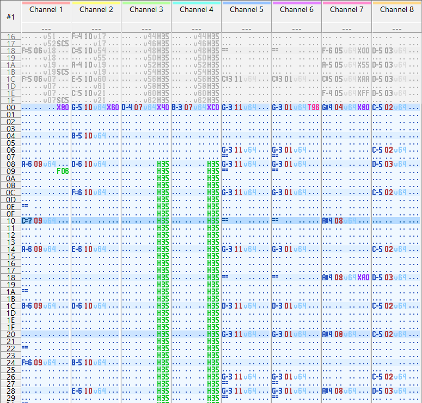Image resolution: width=422 pixels, height=403 pixels.
Task: Select the D-3 note in Channel 5
Action: coord(227,306)
